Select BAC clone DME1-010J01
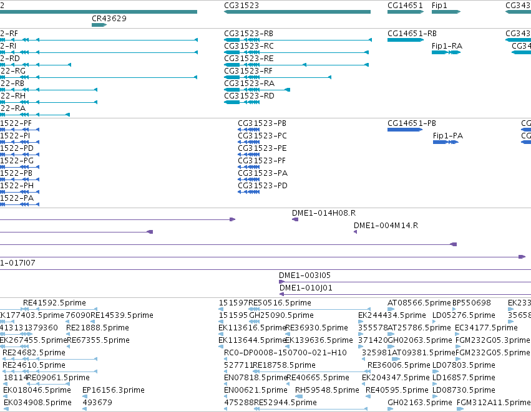This screenshot has width=531, height=412. 405,294
